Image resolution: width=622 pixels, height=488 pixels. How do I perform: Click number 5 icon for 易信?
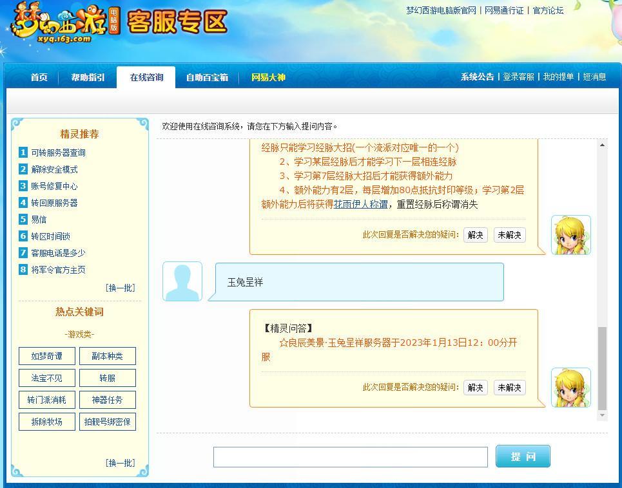(x=23, y=219)
